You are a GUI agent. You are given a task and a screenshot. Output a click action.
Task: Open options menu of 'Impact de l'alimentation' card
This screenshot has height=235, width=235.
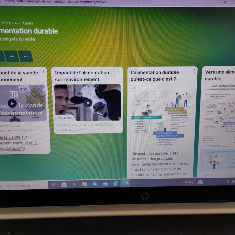pyautogui.click(x=120, y=71)
